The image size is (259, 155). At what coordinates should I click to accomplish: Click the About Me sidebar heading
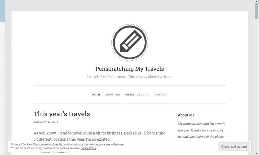click(x=186, y=115)
